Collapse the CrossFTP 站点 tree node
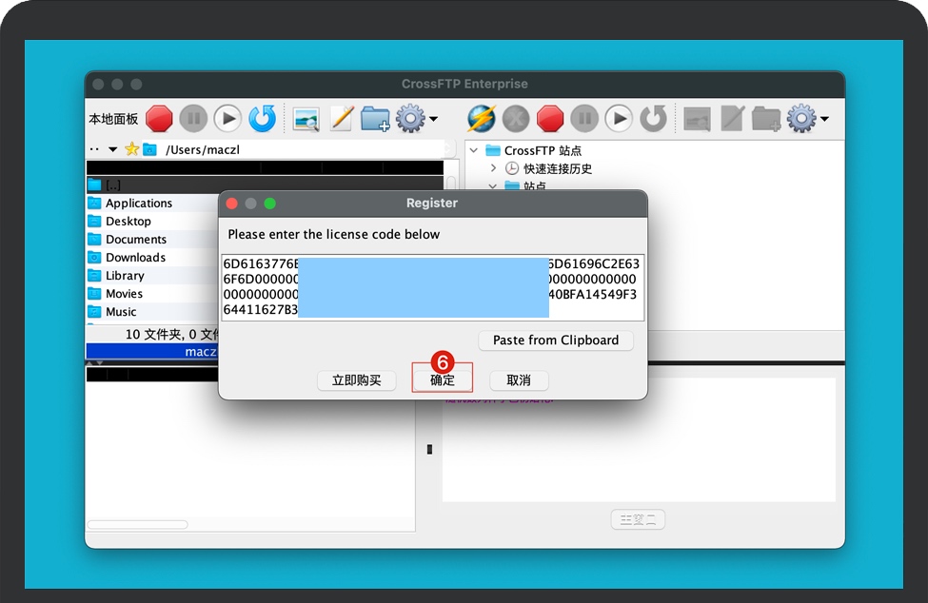The image size is (928, 603). coord(474,150)
